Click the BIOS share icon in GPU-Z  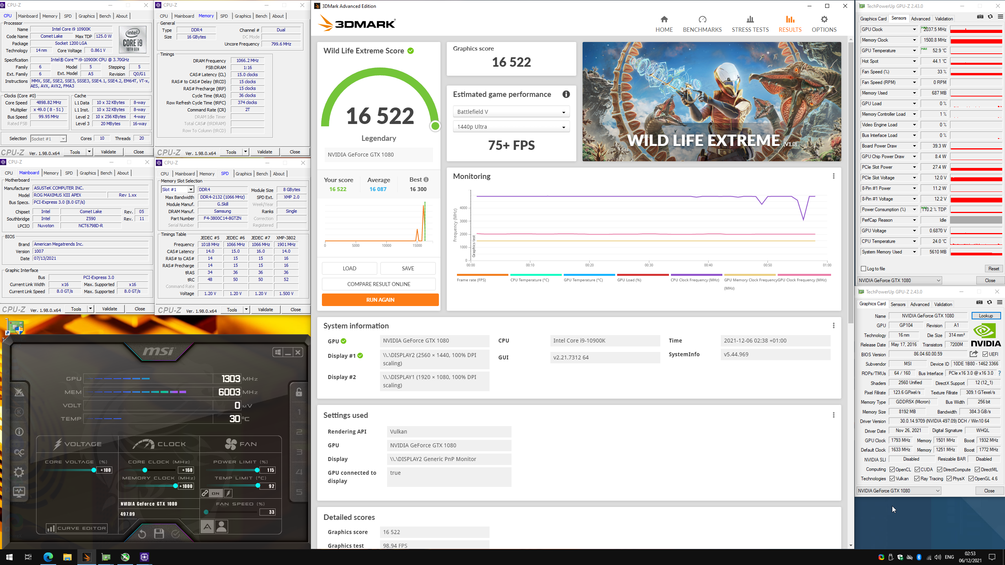[974, 354]
